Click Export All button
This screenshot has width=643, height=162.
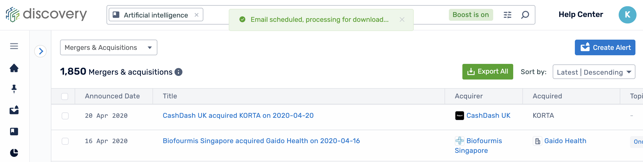tap(488, 72)
